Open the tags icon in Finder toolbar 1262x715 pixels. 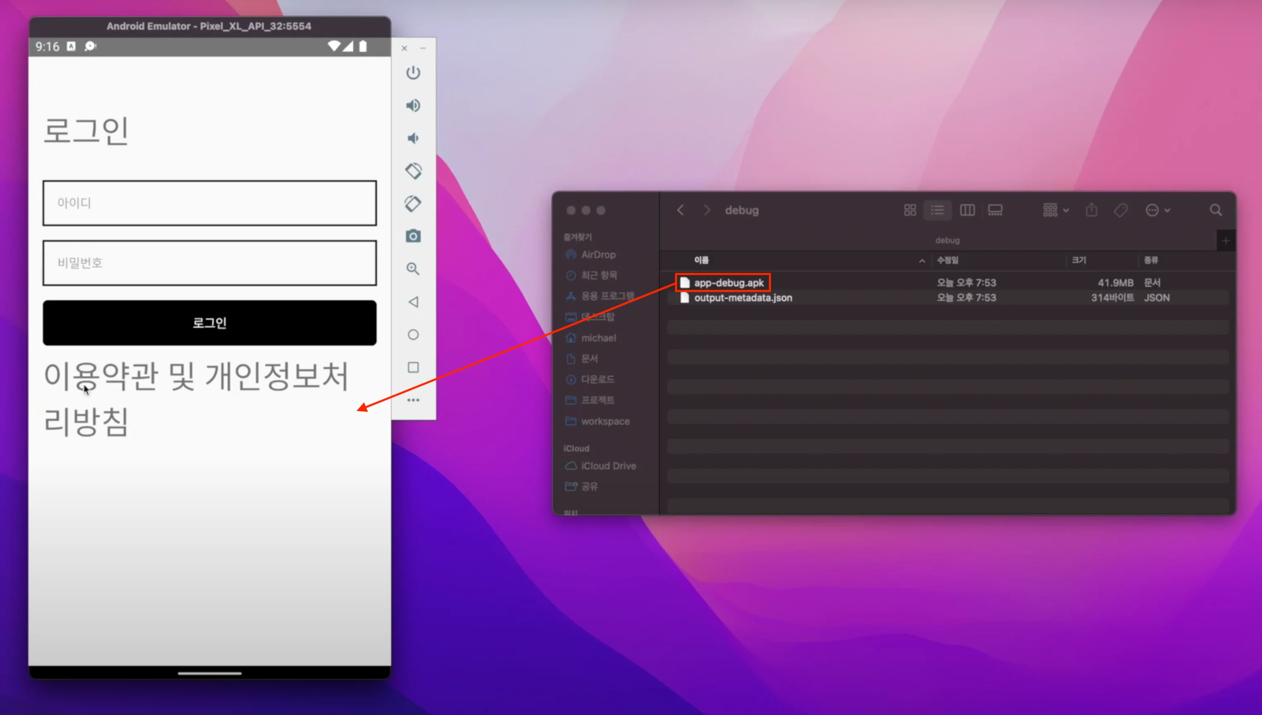(1121, 210)
